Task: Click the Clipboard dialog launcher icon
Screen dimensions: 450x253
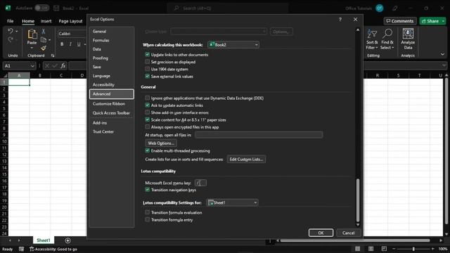Action: click(53, 56)
